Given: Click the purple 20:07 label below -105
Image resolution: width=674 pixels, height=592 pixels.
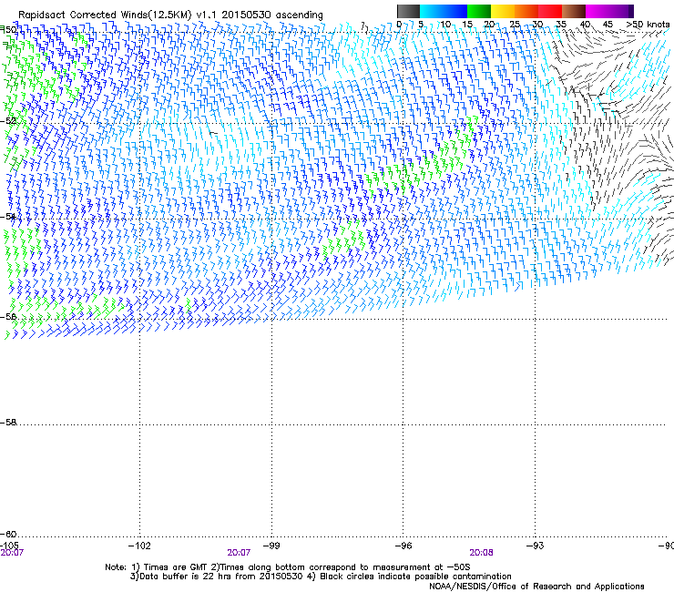Looking at the screenshot, I should 12,553.
